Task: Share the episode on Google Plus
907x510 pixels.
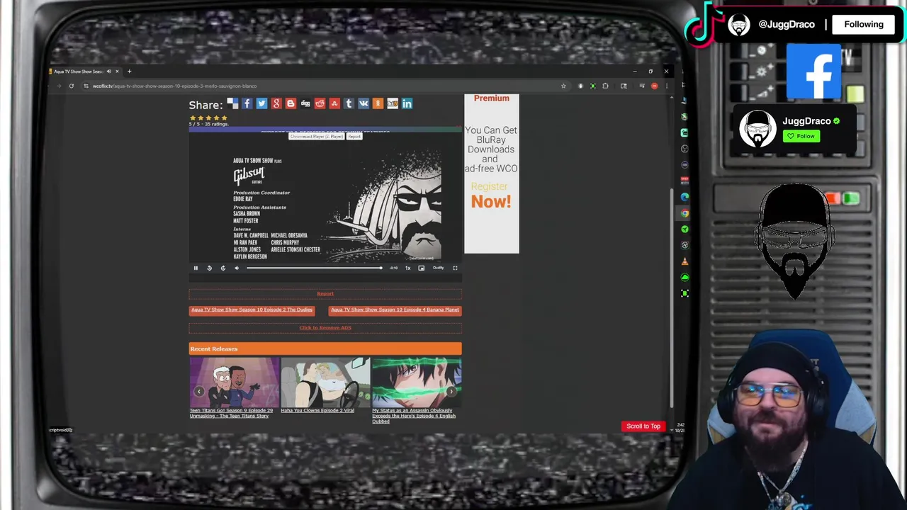Action: click(276, 103)
